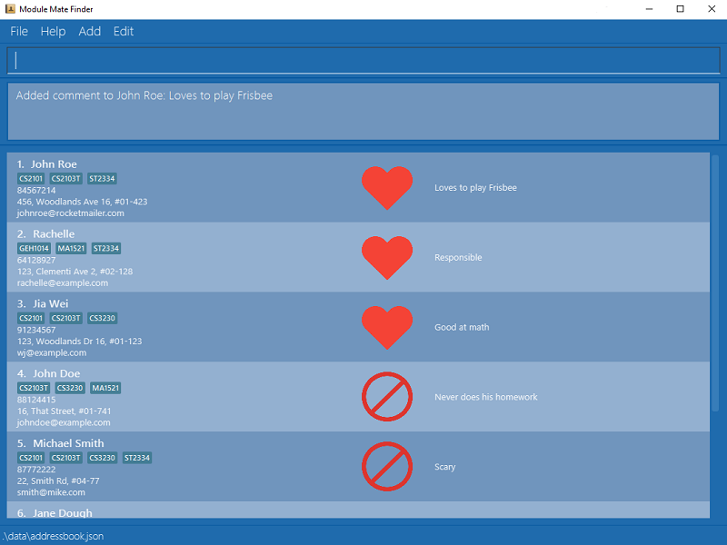The height and width of the screenshot is (545, 727).
Task: Click email smith@mike.com
Action: coord(51,492)
